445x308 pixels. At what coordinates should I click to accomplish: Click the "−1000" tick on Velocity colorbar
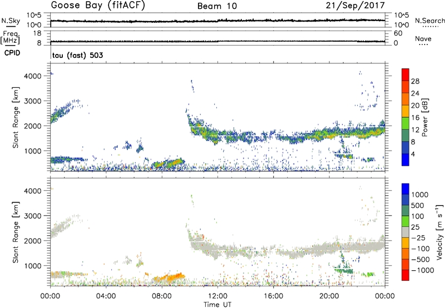pyautogui.click(x=423, y=270)
